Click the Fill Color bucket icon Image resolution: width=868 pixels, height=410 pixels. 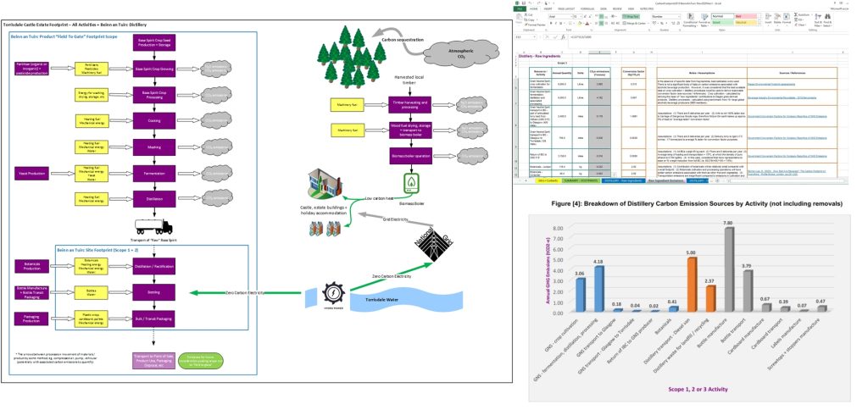click(580, 23)
